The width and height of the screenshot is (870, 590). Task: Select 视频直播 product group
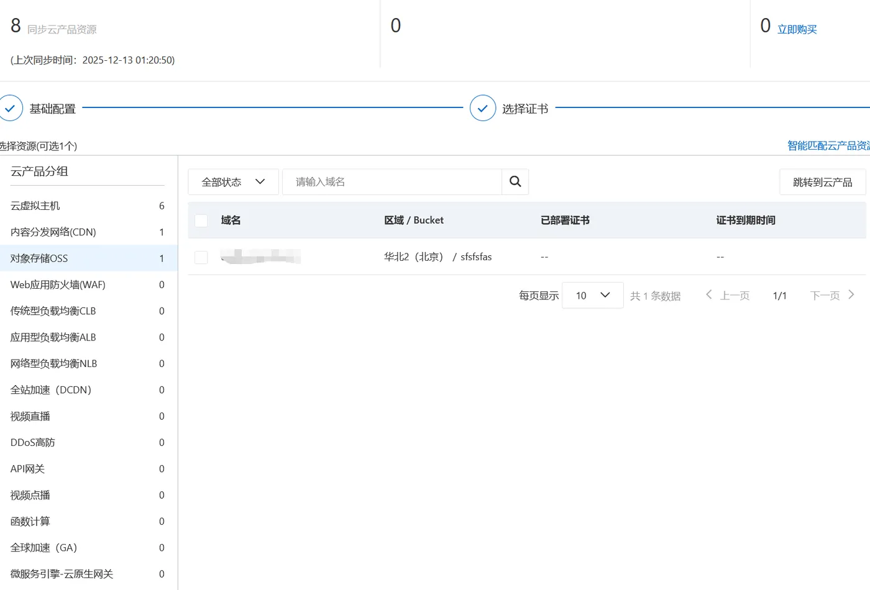(88, 416)
